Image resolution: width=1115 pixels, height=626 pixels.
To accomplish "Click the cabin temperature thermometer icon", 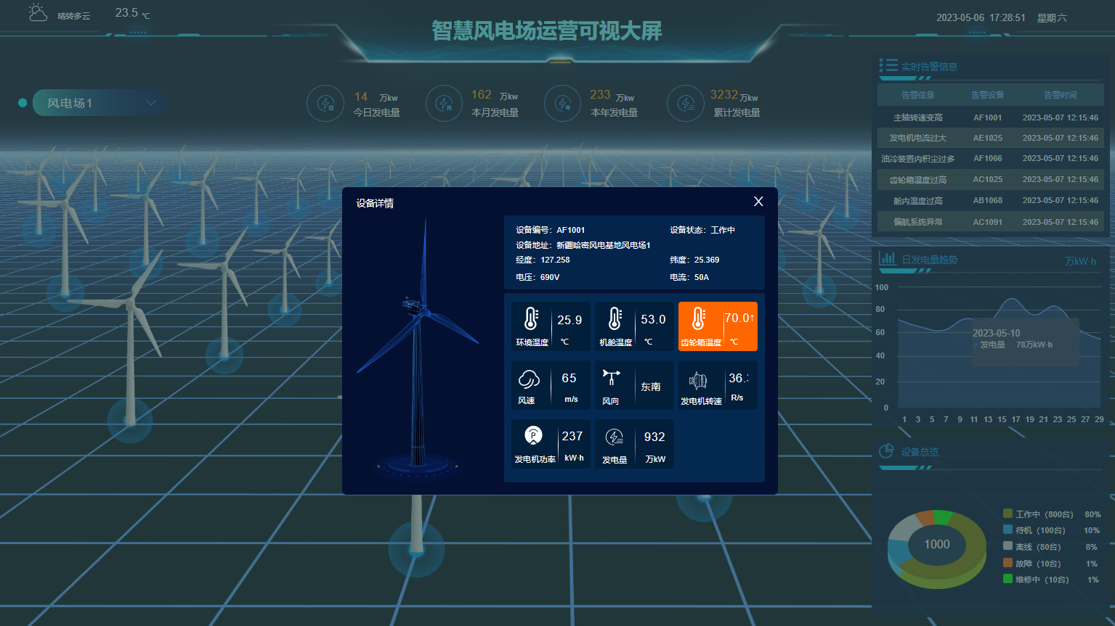I will [x=615, y=318].
